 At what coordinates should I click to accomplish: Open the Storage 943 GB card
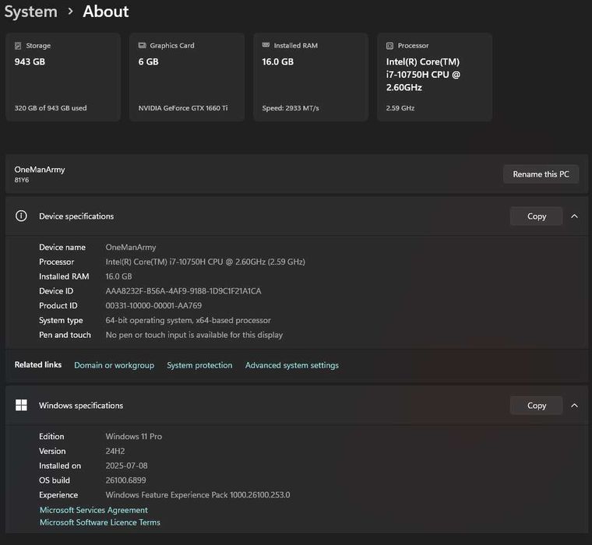point(63,77)
